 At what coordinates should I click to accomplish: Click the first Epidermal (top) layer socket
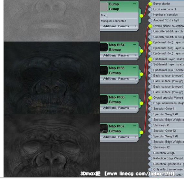click(x=150, y=42)
